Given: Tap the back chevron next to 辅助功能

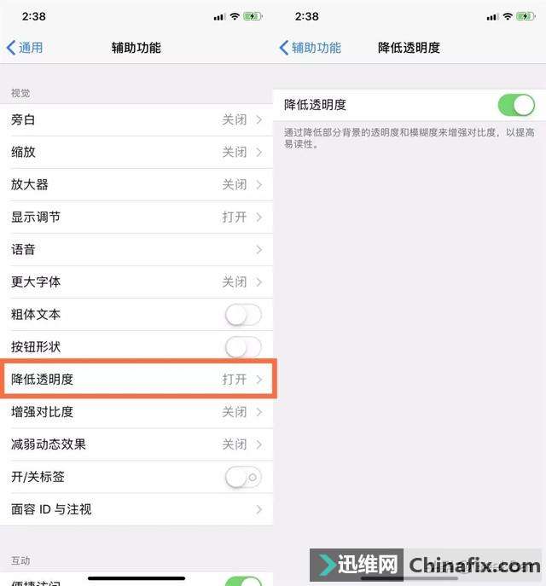Looking at the screenshot, I should click(x=284, y=48).
